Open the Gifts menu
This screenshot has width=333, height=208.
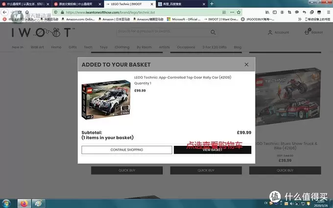[x=72, y=47]
